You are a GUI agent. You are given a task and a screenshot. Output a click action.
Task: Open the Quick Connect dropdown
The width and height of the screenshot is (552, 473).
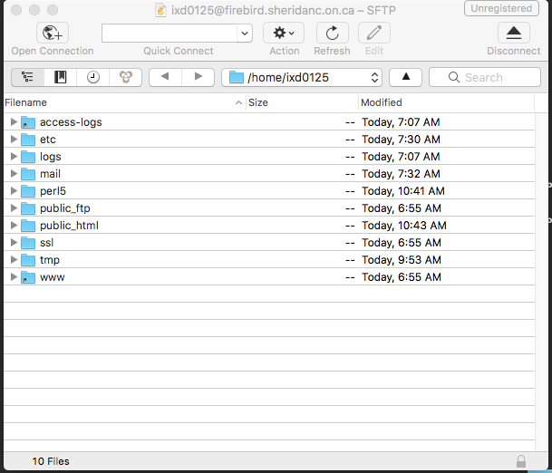click(x=244, y=34)
